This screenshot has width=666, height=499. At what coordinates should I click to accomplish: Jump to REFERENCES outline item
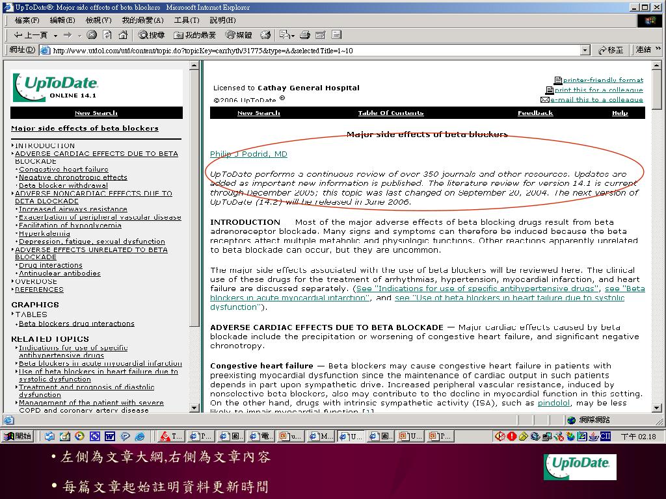click(39, 289)
